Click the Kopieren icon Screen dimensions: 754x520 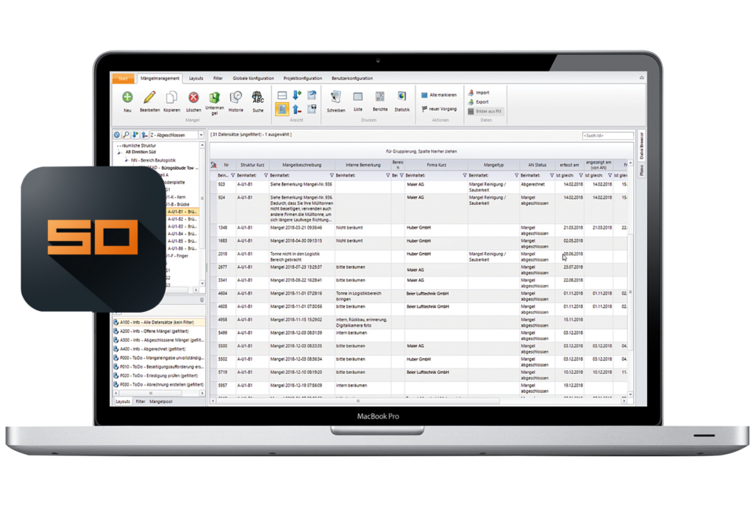(171, 98)
